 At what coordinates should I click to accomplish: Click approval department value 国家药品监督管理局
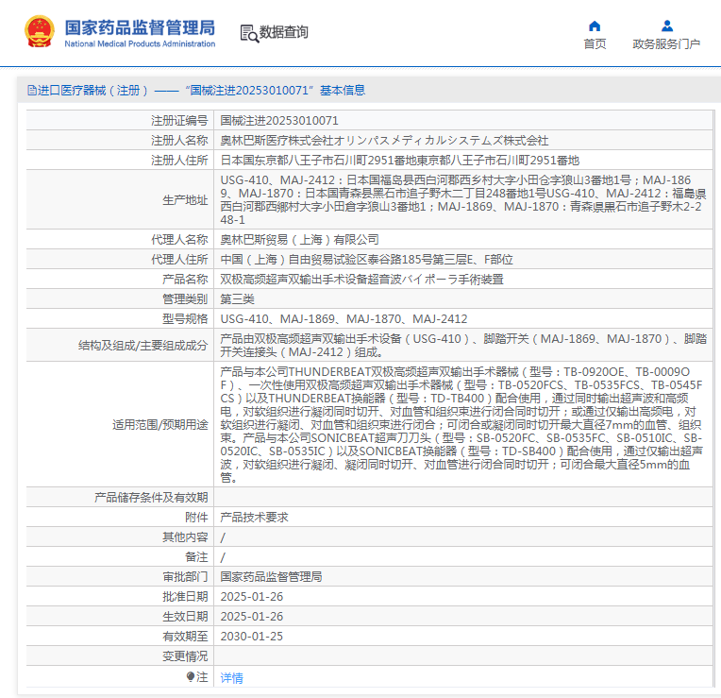(271, 576)
